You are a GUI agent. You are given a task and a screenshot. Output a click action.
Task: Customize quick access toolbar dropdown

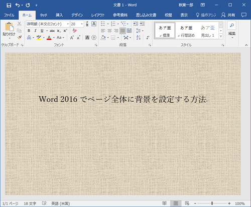pyautogui.click(x=36, y=6)
